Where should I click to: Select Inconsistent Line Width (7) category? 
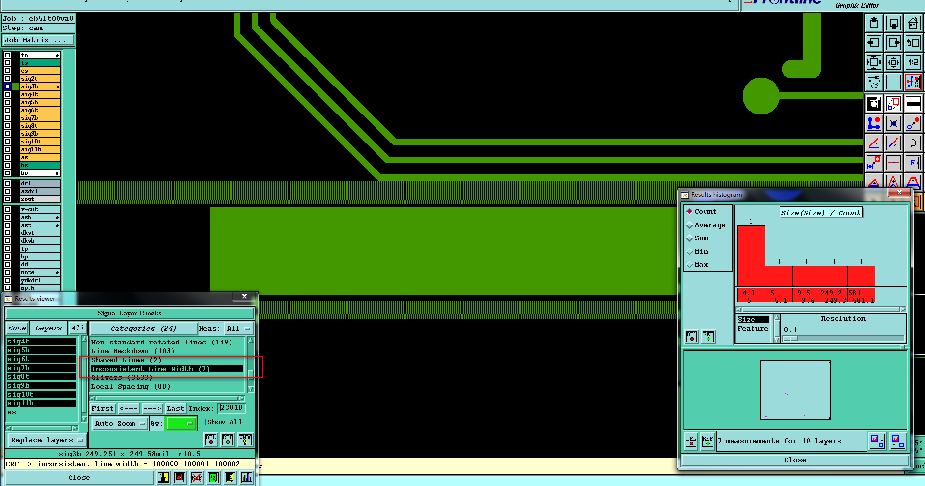tap(167, 369)
